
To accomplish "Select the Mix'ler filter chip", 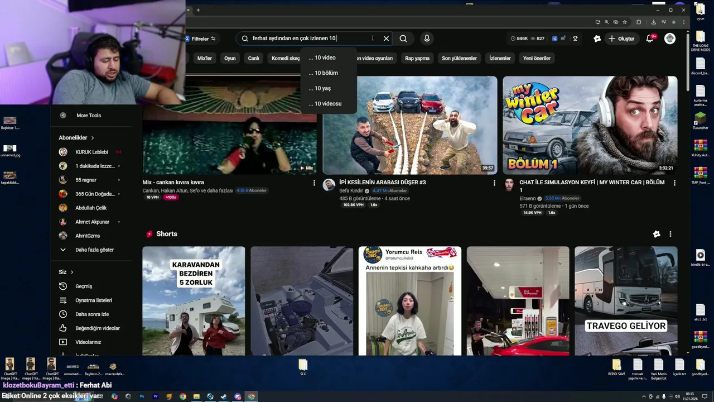I will pos(205,58).
